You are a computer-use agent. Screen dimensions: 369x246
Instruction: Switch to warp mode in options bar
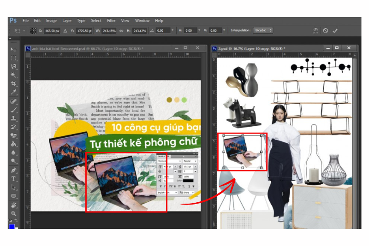pos(315,30)
